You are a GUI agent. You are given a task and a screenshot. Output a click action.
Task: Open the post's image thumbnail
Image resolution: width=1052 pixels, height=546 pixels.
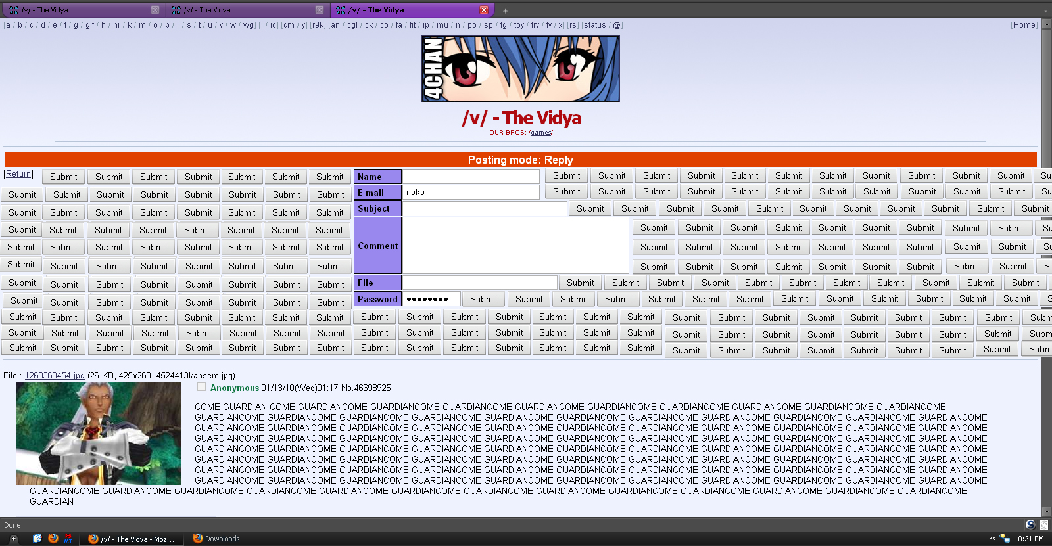pyautogui.click(x=99, y=434)
